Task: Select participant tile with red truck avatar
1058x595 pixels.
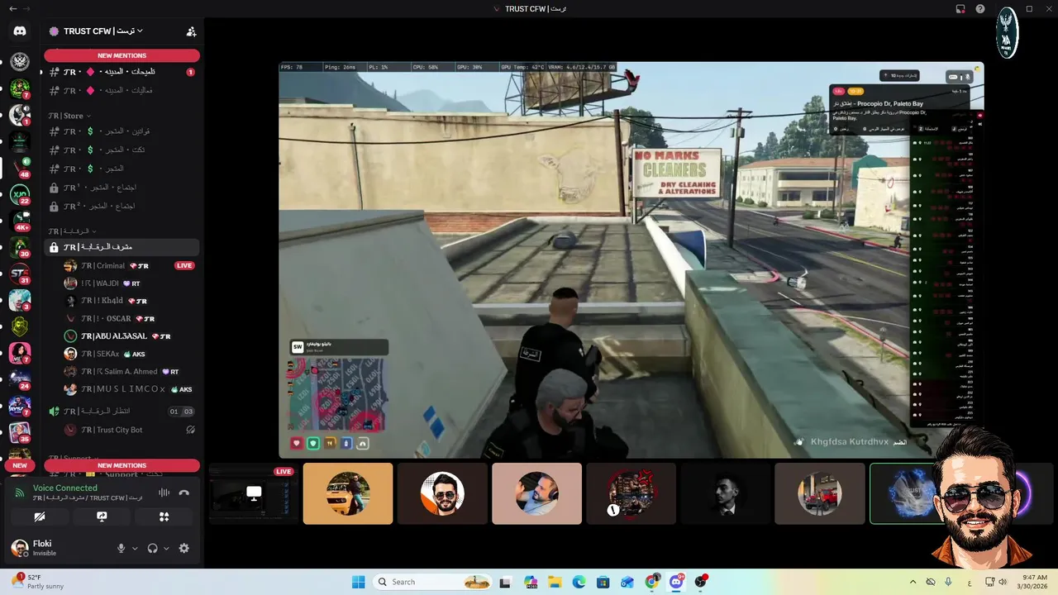Action: click(819, 493)
